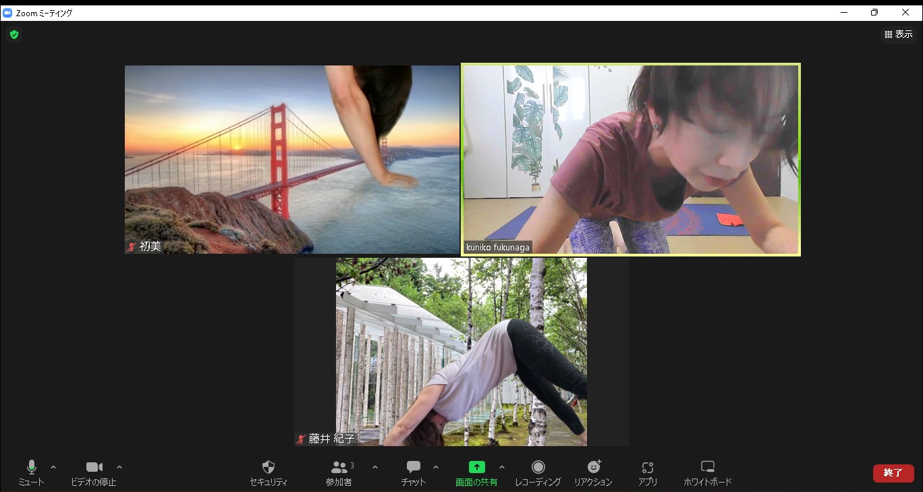Image resolution: width=923 pixels, height=492 pixels.
Task: Expand the video options chevron beside ビデオの停止
Action: pos(119,467)
